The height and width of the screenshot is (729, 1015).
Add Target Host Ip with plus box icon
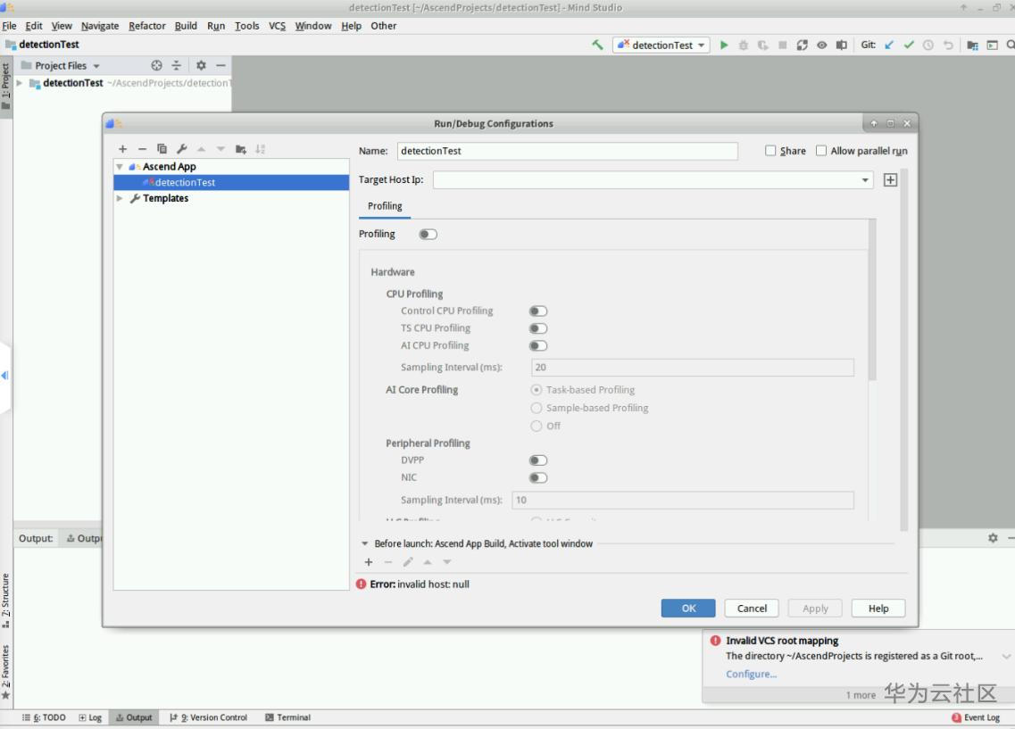pyautogui.click(x=890, y=180)
